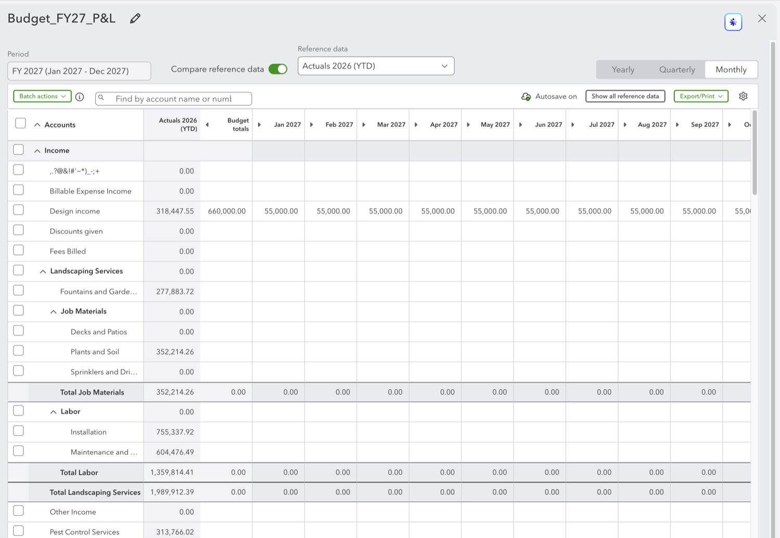Collapse the Income section
The image size is (780, 538).
37,151
